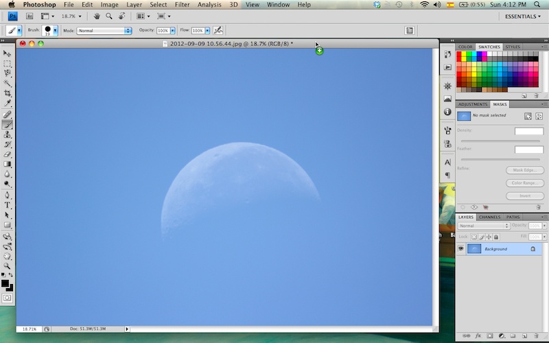Viewport: 549px width, 343px height.
Task: Open the Color tab
Action: [x=465, y=47]
